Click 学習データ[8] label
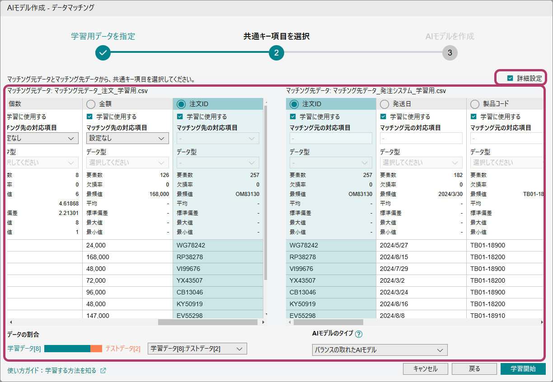This screenshot has height=382, width=553. tap(24, 349)
